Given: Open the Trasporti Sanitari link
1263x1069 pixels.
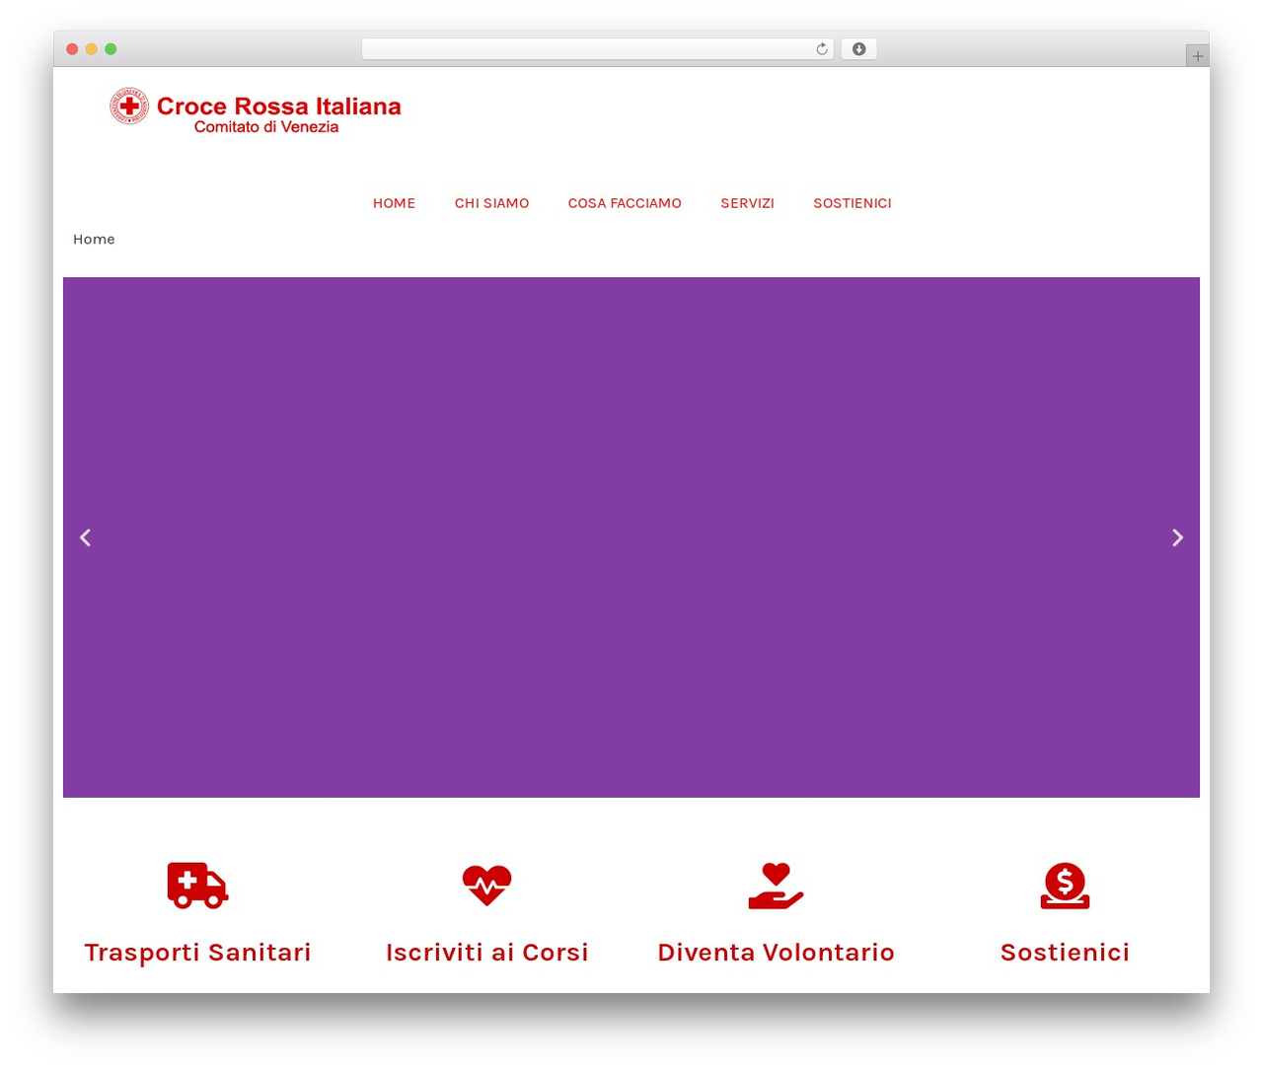Looking at the screenshot, I should click(197, 952).
